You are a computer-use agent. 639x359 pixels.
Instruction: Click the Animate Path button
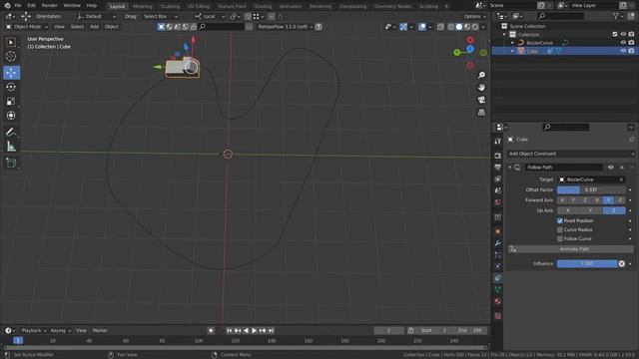pyautogui.click(x=571, y=249)
